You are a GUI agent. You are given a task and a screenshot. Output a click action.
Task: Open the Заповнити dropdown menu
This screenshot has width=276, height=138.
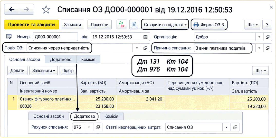pyautogui.click(x=44, y=71)
